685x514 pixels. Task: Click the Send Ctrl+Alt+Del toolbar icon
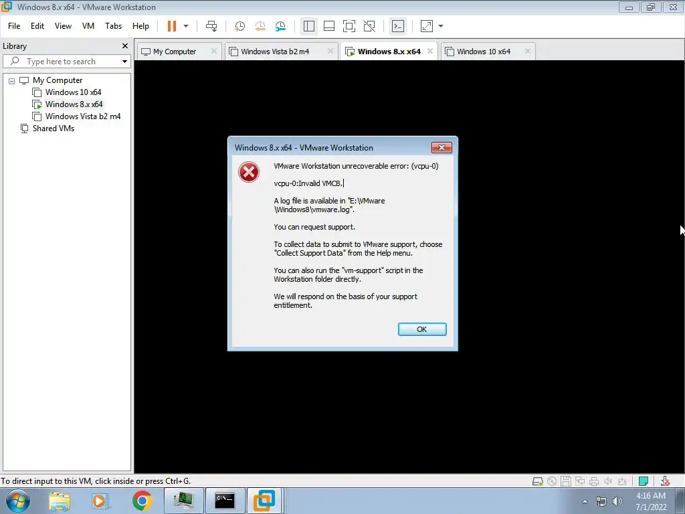pyautogui.click(x=211, y=26)
